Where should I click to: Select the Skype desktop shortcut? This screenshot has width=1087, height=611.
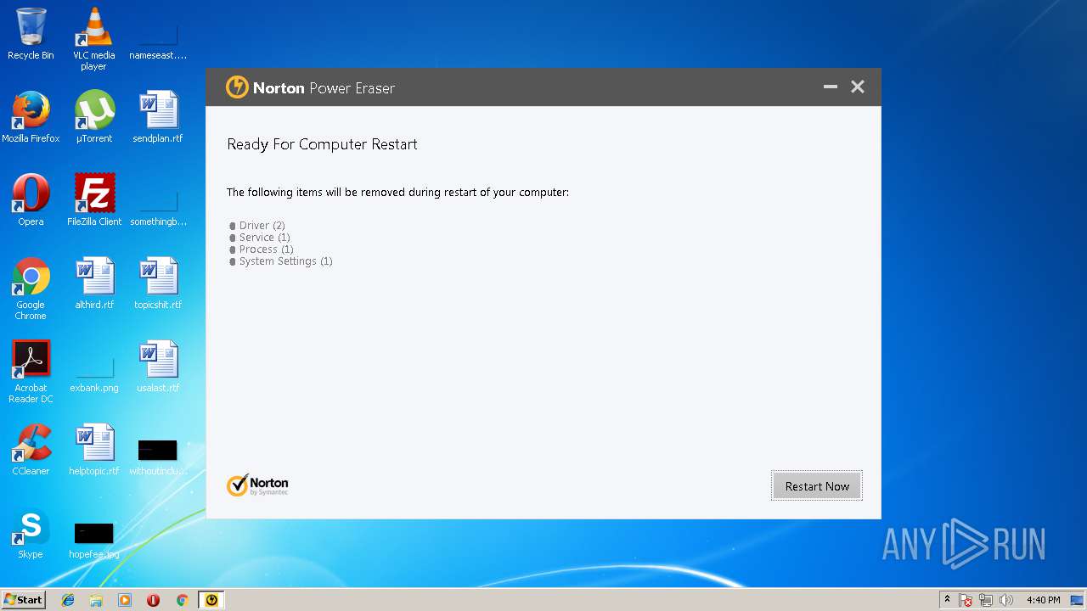click(31, 533)
